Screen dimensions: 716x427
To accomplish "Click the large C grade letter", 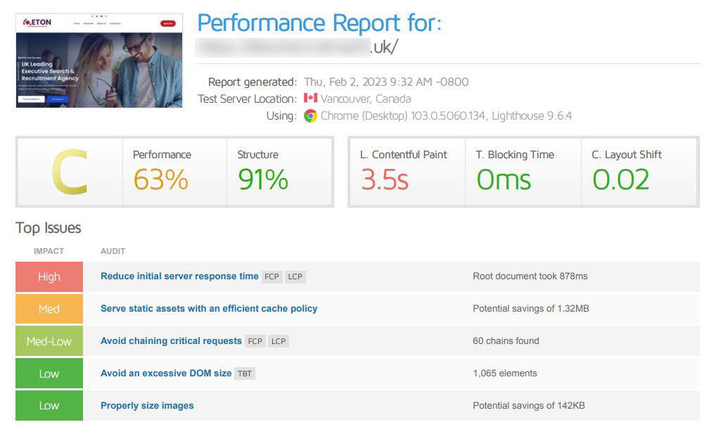I will [70, 172].
